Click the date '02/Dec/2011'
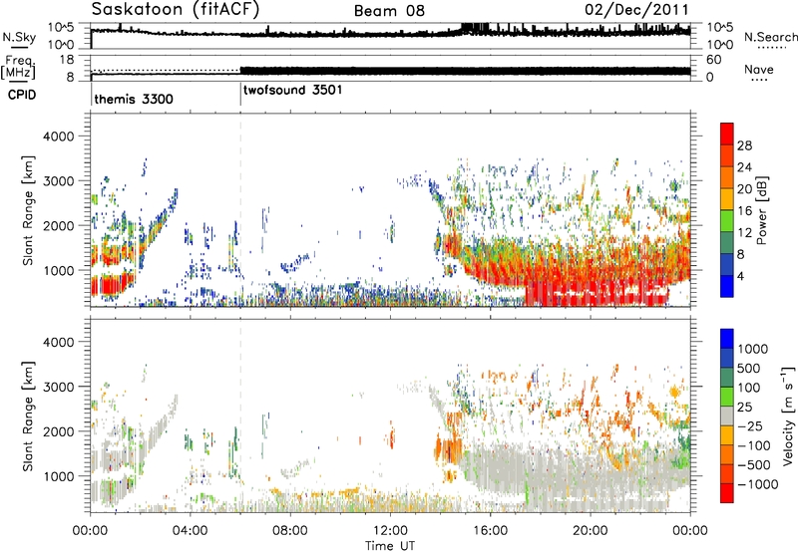The image size is (798, 552). tap(636, 10)
